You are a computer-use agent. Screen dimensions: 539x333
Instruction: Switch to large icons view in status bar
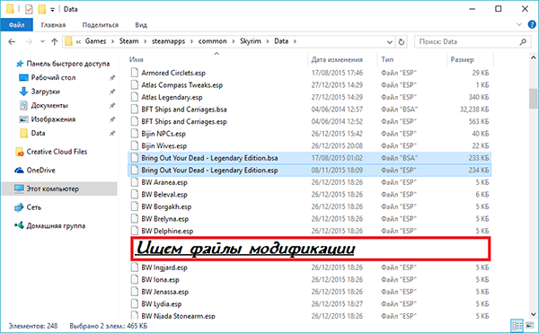point(530,325)
